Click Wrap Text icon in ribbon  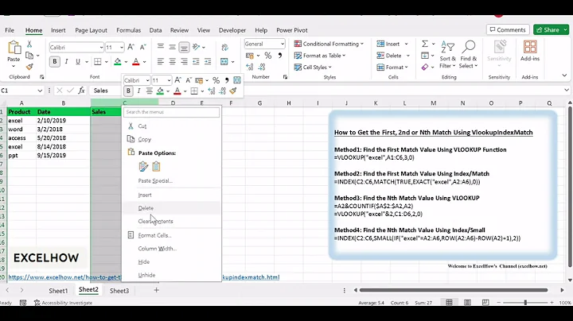224,48
